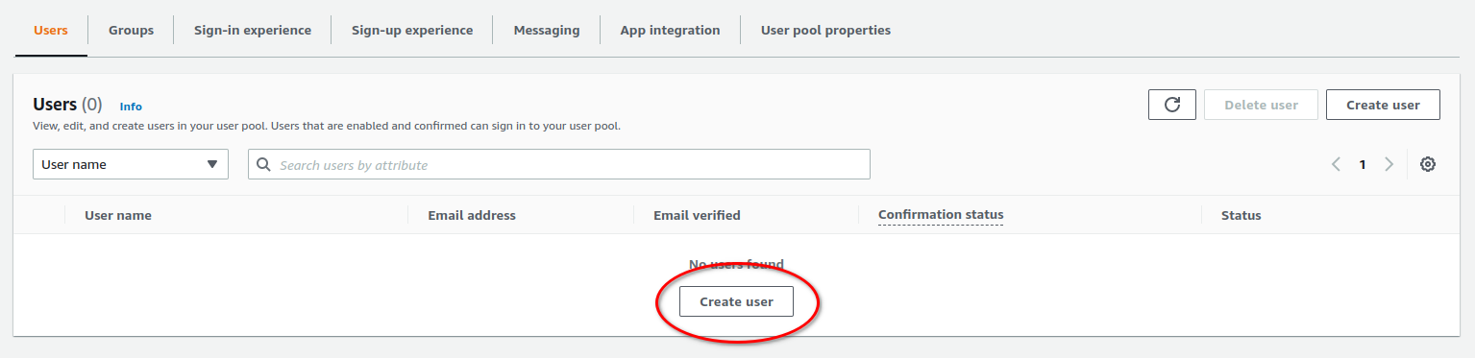The width and height of the screenshot is (1475, 358).
Task: Refresh the users list
Action: pyautogui.click(x=1171, y=105)
